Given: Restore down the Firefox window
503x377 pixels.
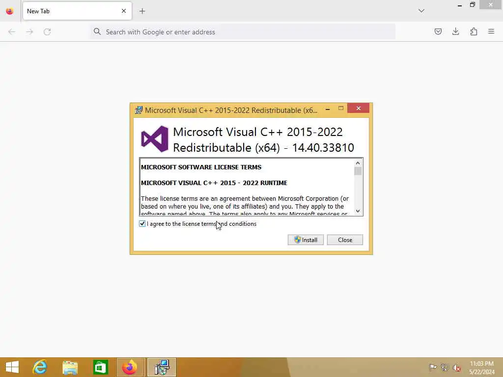Looking at the screenshot, I should tap(472, 5).
